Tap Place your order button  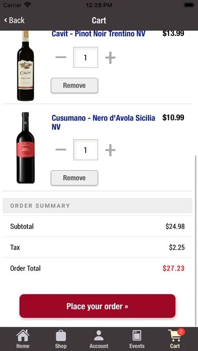(x=97, y=306)
